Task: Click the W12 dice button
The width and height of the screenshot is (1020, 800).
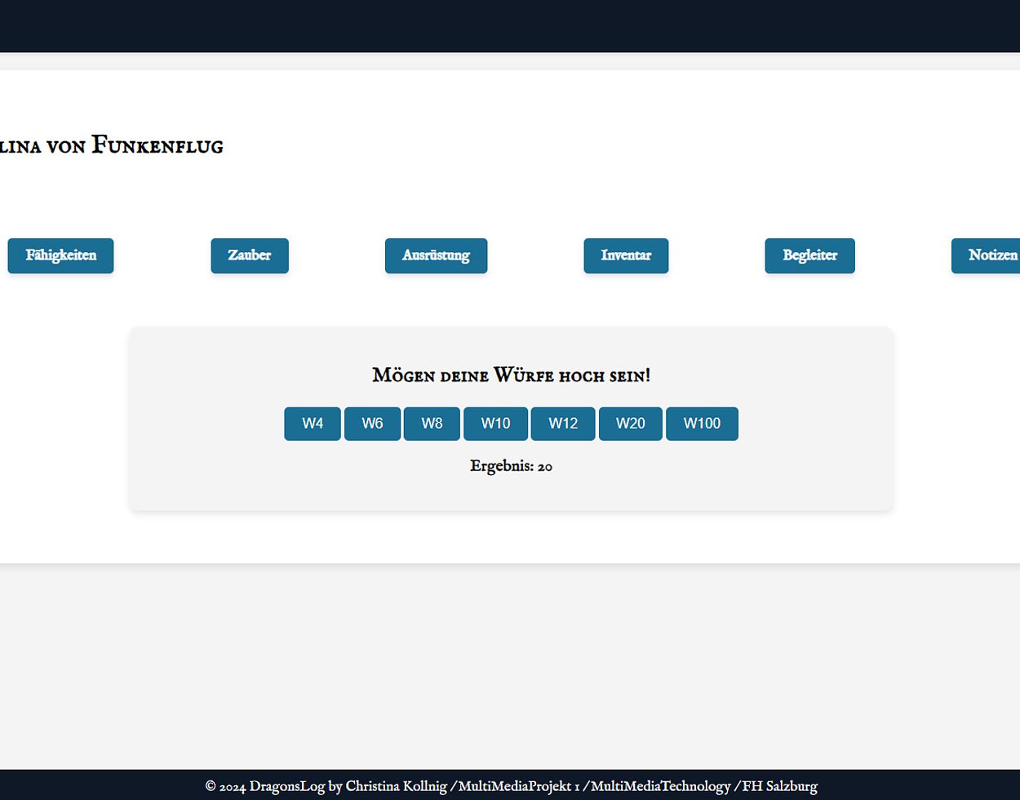Action: (x=563, y=424)
